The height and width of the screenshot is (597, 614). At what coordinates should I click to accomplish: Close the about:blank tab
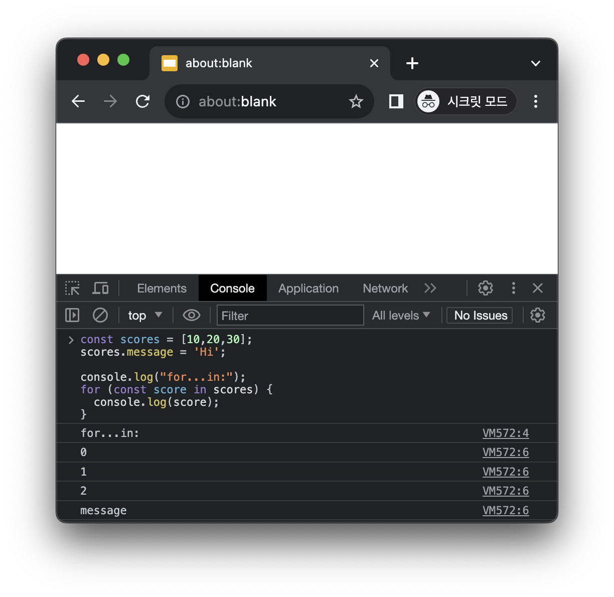click(x=374, y=63)
